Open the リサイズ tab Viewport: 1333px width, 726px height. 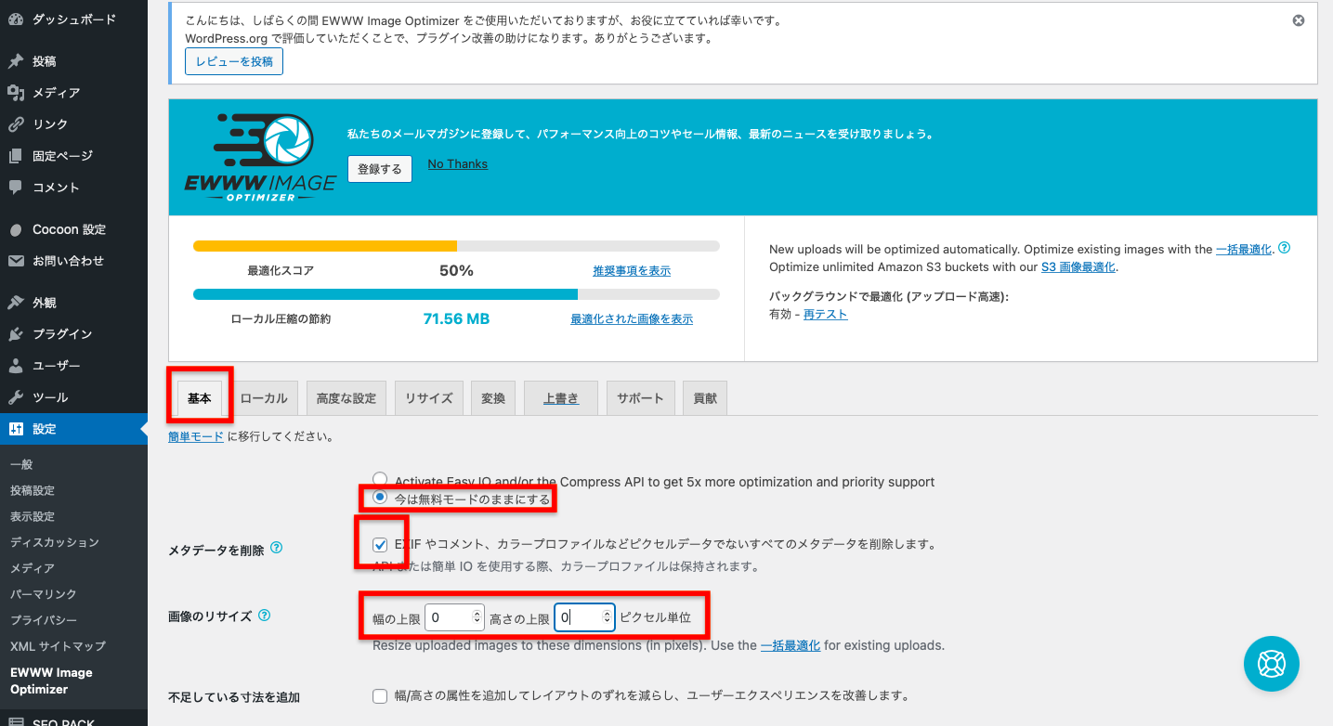[429, 398]
